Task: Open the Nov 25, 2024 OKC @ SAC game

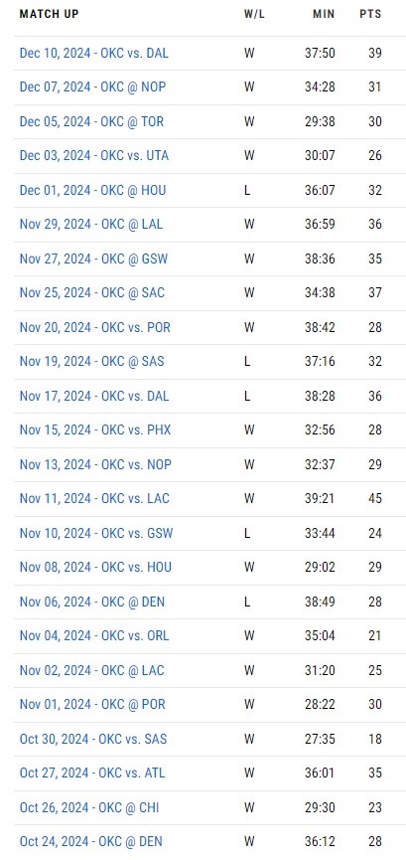Action: tap(92, 293)
